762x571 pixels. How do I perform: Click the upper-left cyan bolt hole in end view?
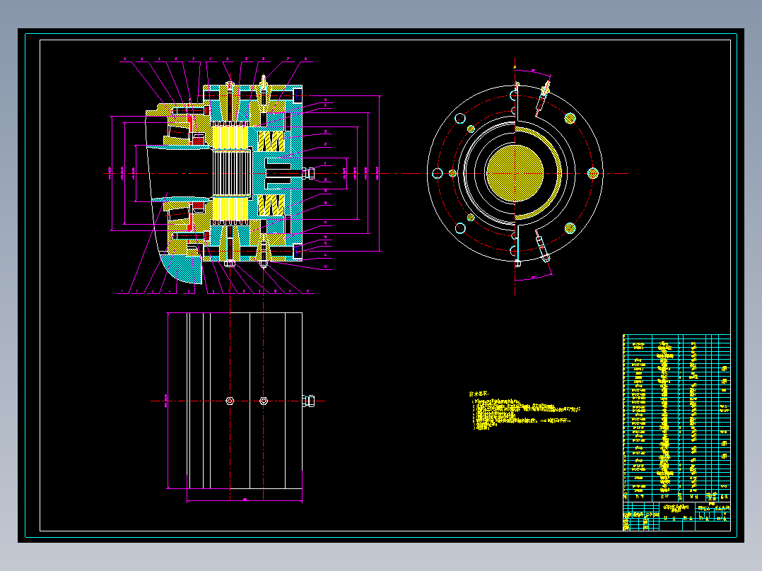click(x=460, y=118)
